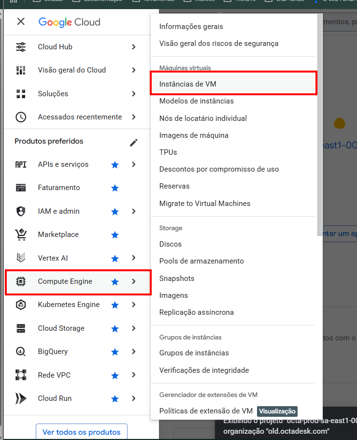Image resolution: width=357 pixels, height=440 pixels.
Task: Expand the APIs e serviços submenu arrow
Action: click(134, 164)
